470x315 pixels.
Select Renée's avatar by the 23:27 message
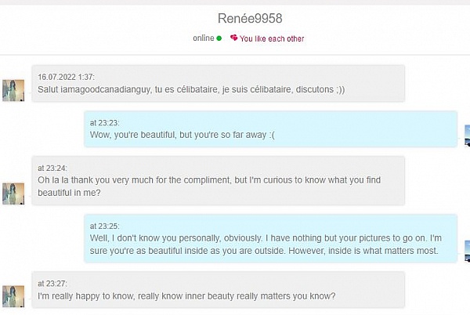[13, 295]
